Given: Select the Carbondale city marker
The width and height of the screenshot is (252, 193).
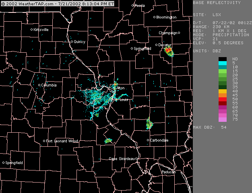Looking at the screenshot, I should [x=148, y=140].
